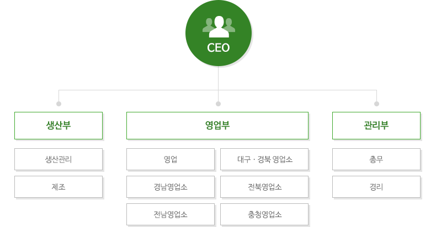Click the 충청영업소 box
The width and height of the screenshot is (436, 227).
(x=264, y=214)
